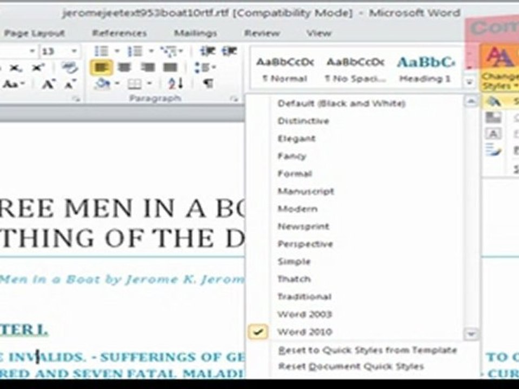Toggle show paragraph marks
Screen dimensions: 519x389
point(208,84)
